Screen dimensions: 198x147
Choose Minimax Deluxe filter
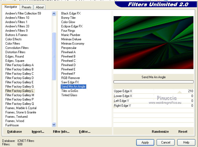click(71, 39)
